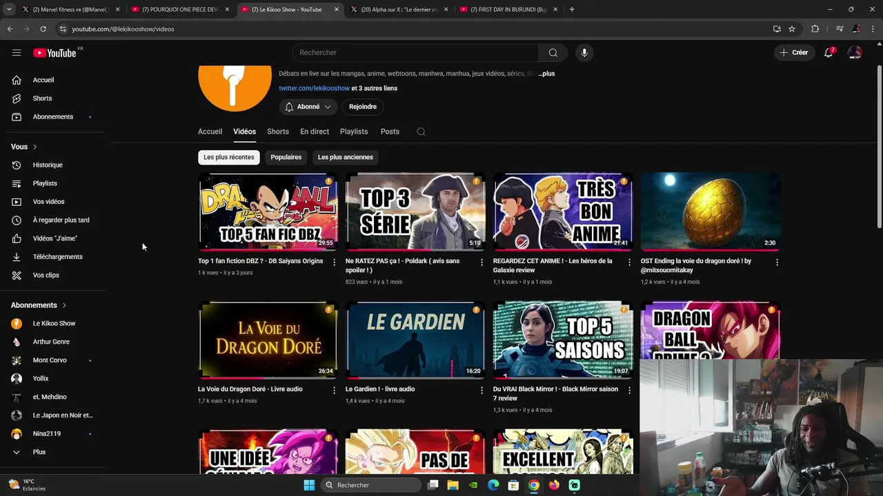Open sidebar Abonnements item
883x496 pixels.
(x=53, y=117)
